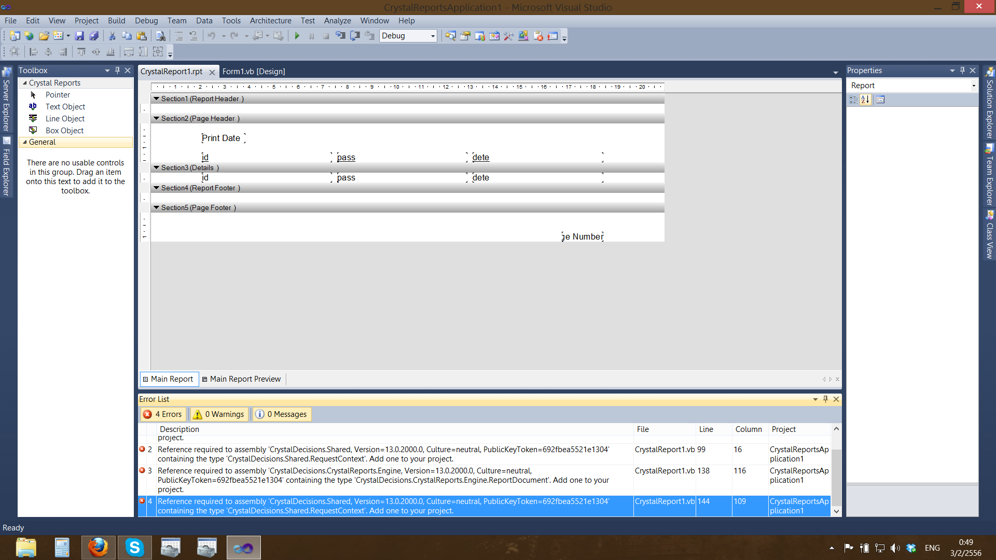Click the Align Tops layout icon
Screen dimensions: 996x560
[81, 52]
